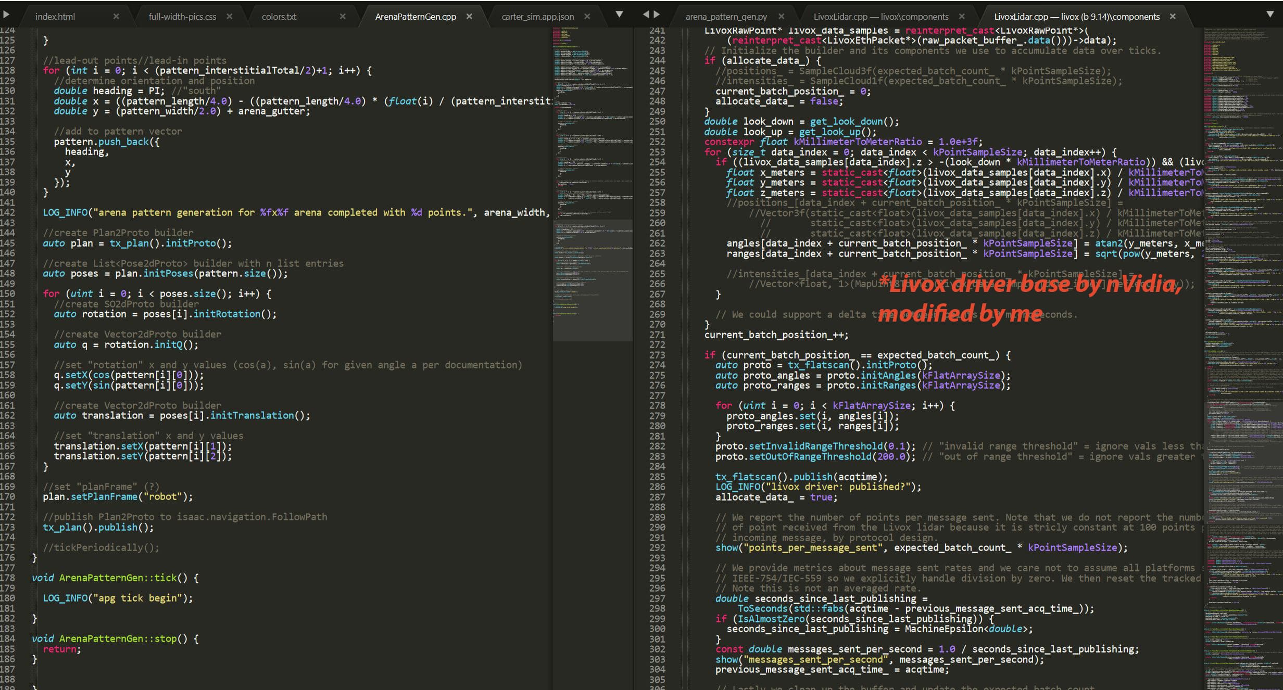
Task: Click line number 178 in left gutter
Action: [7, 578]
